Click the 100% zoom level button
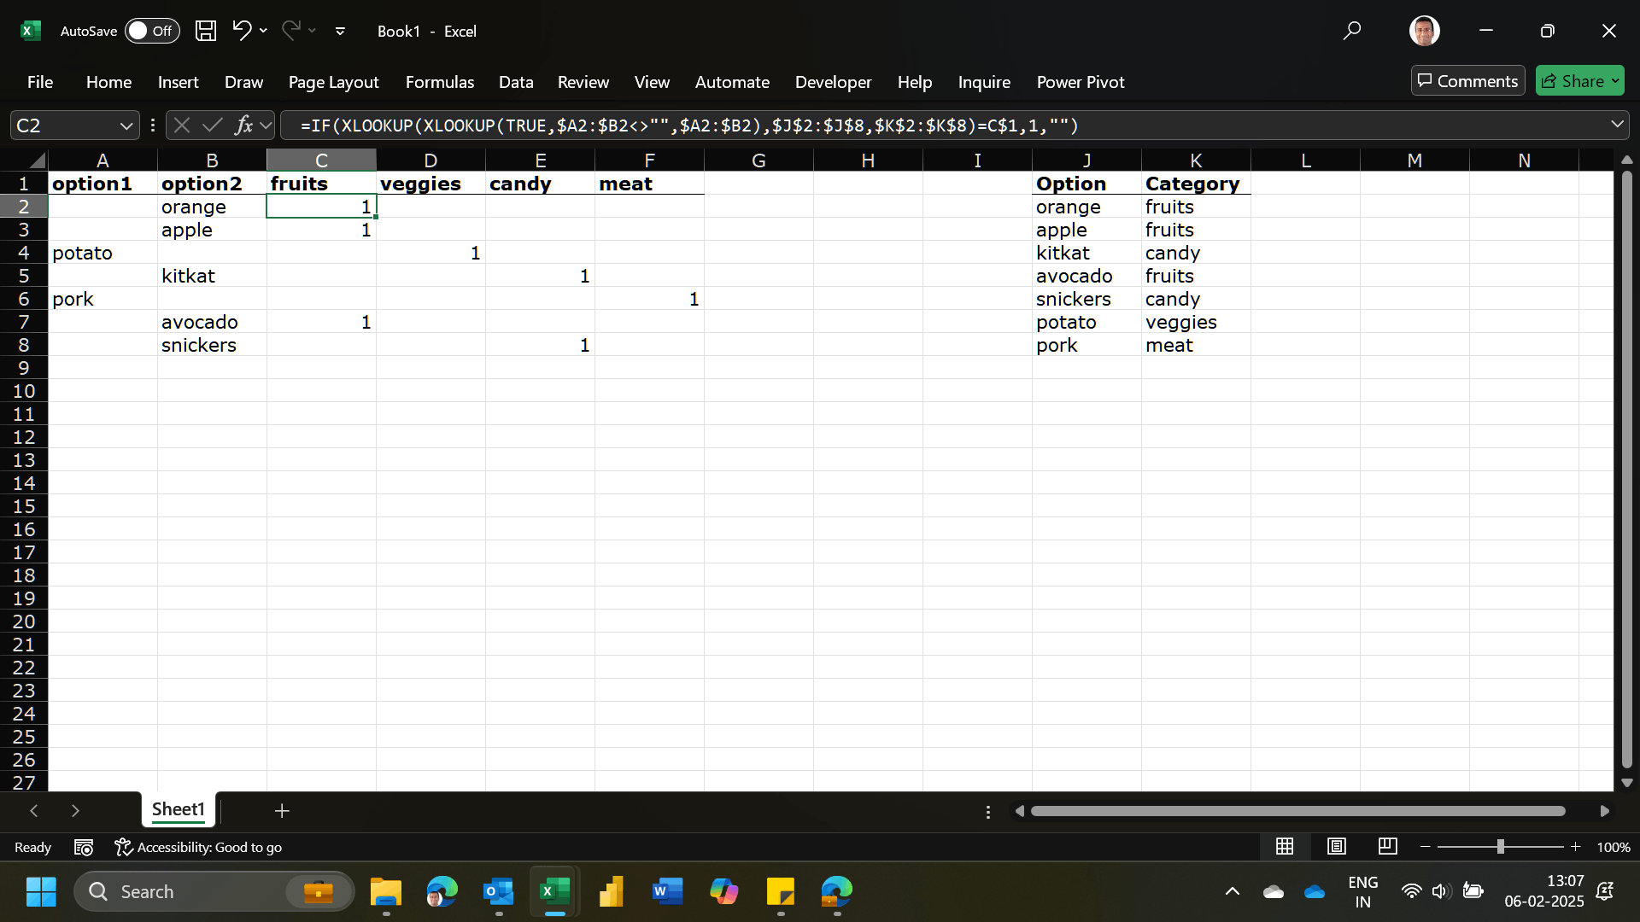 coord(1614,847)
